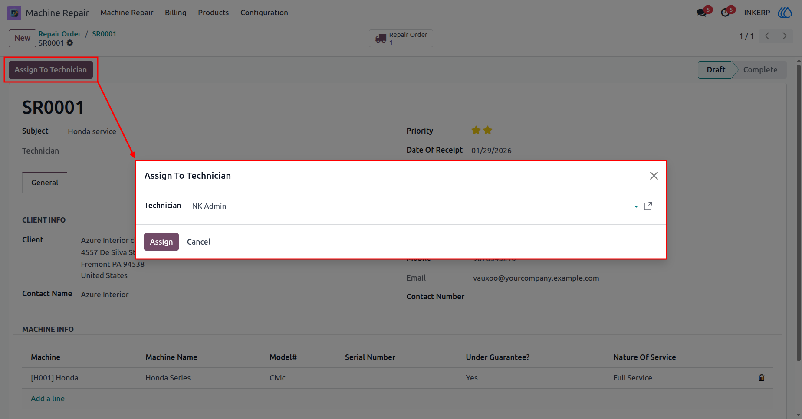802x419 pixels.
Task: Expand the Technician dropdown arrow
Action: point(636,206)
